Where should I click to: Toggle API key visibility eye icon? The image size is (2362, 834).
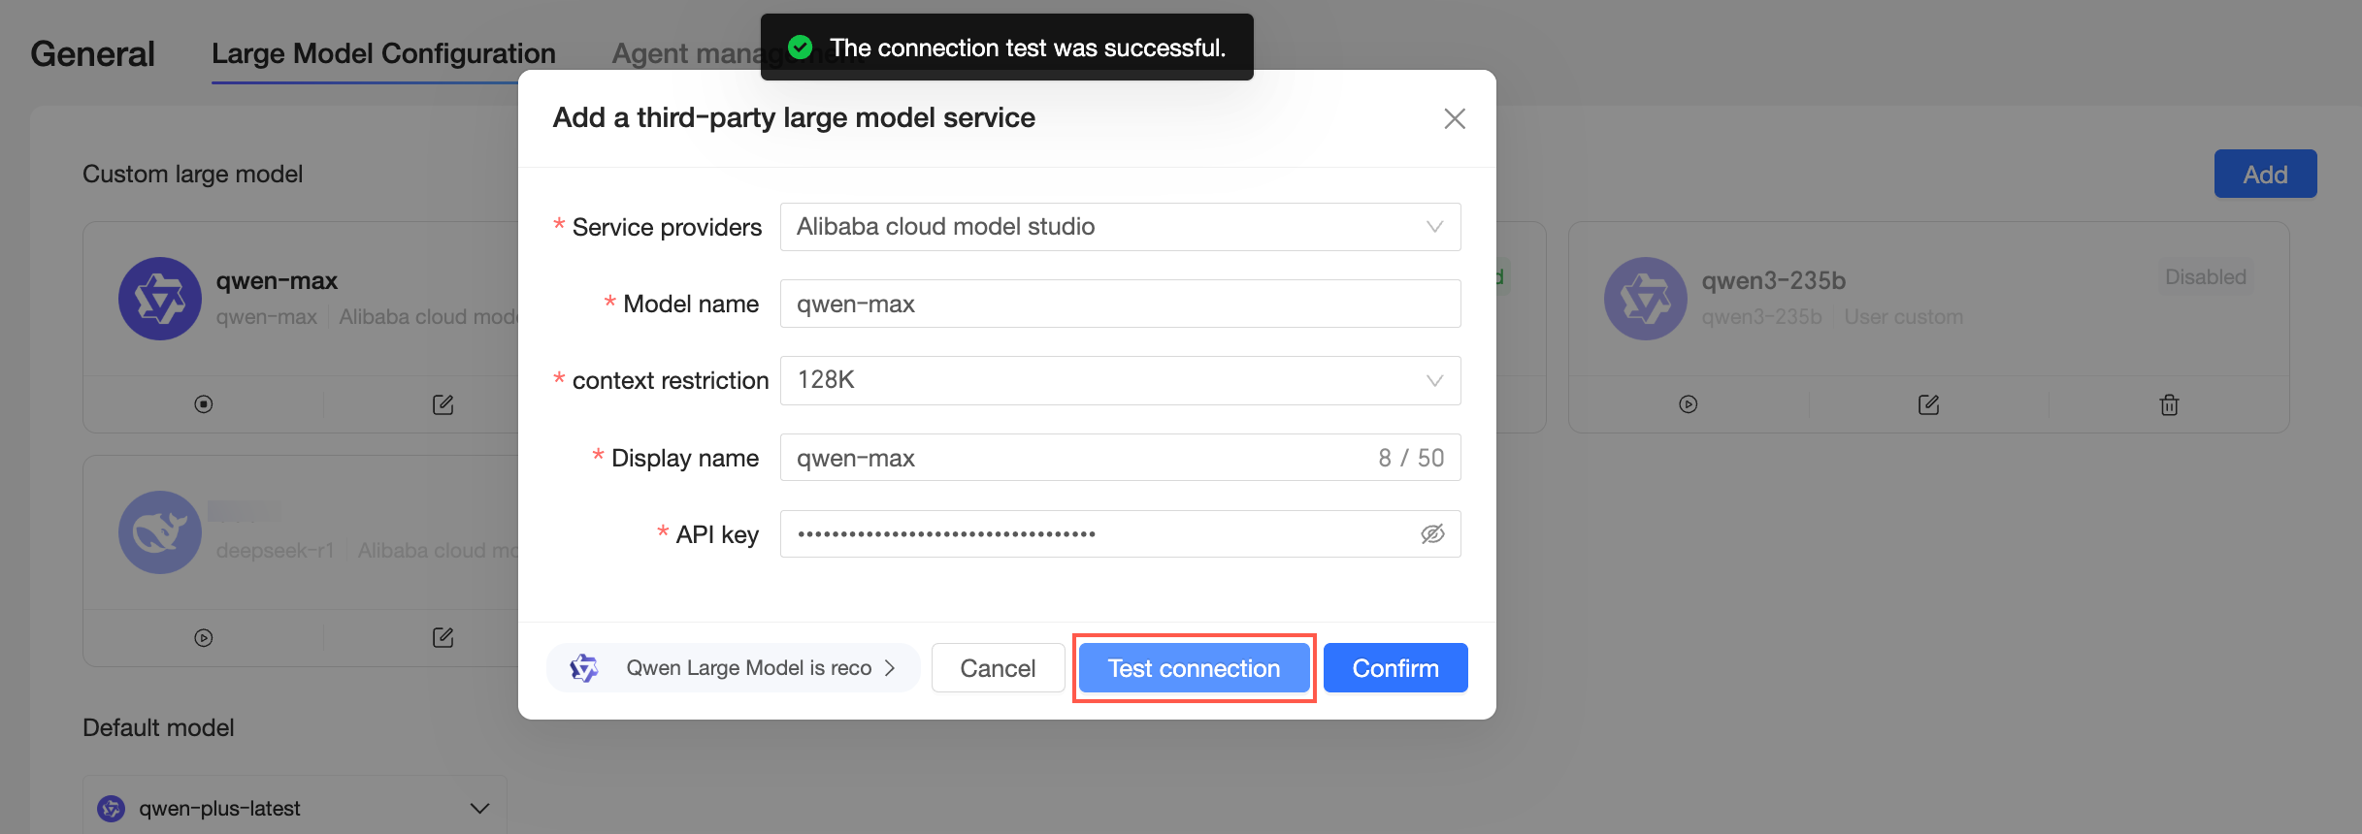(1432, 534)
